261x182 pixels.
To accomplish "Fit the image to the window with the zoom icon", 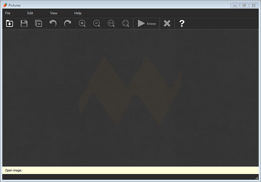I will 126,23.
